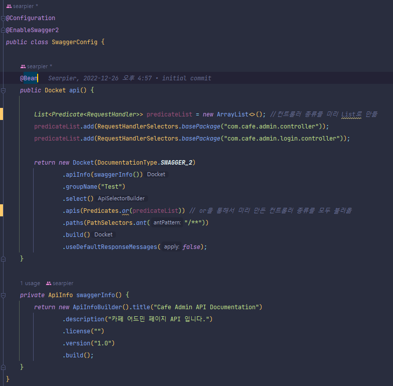
Task: Click the underlined 'or' method in Predicates.or
Action: tap(125, 211)
